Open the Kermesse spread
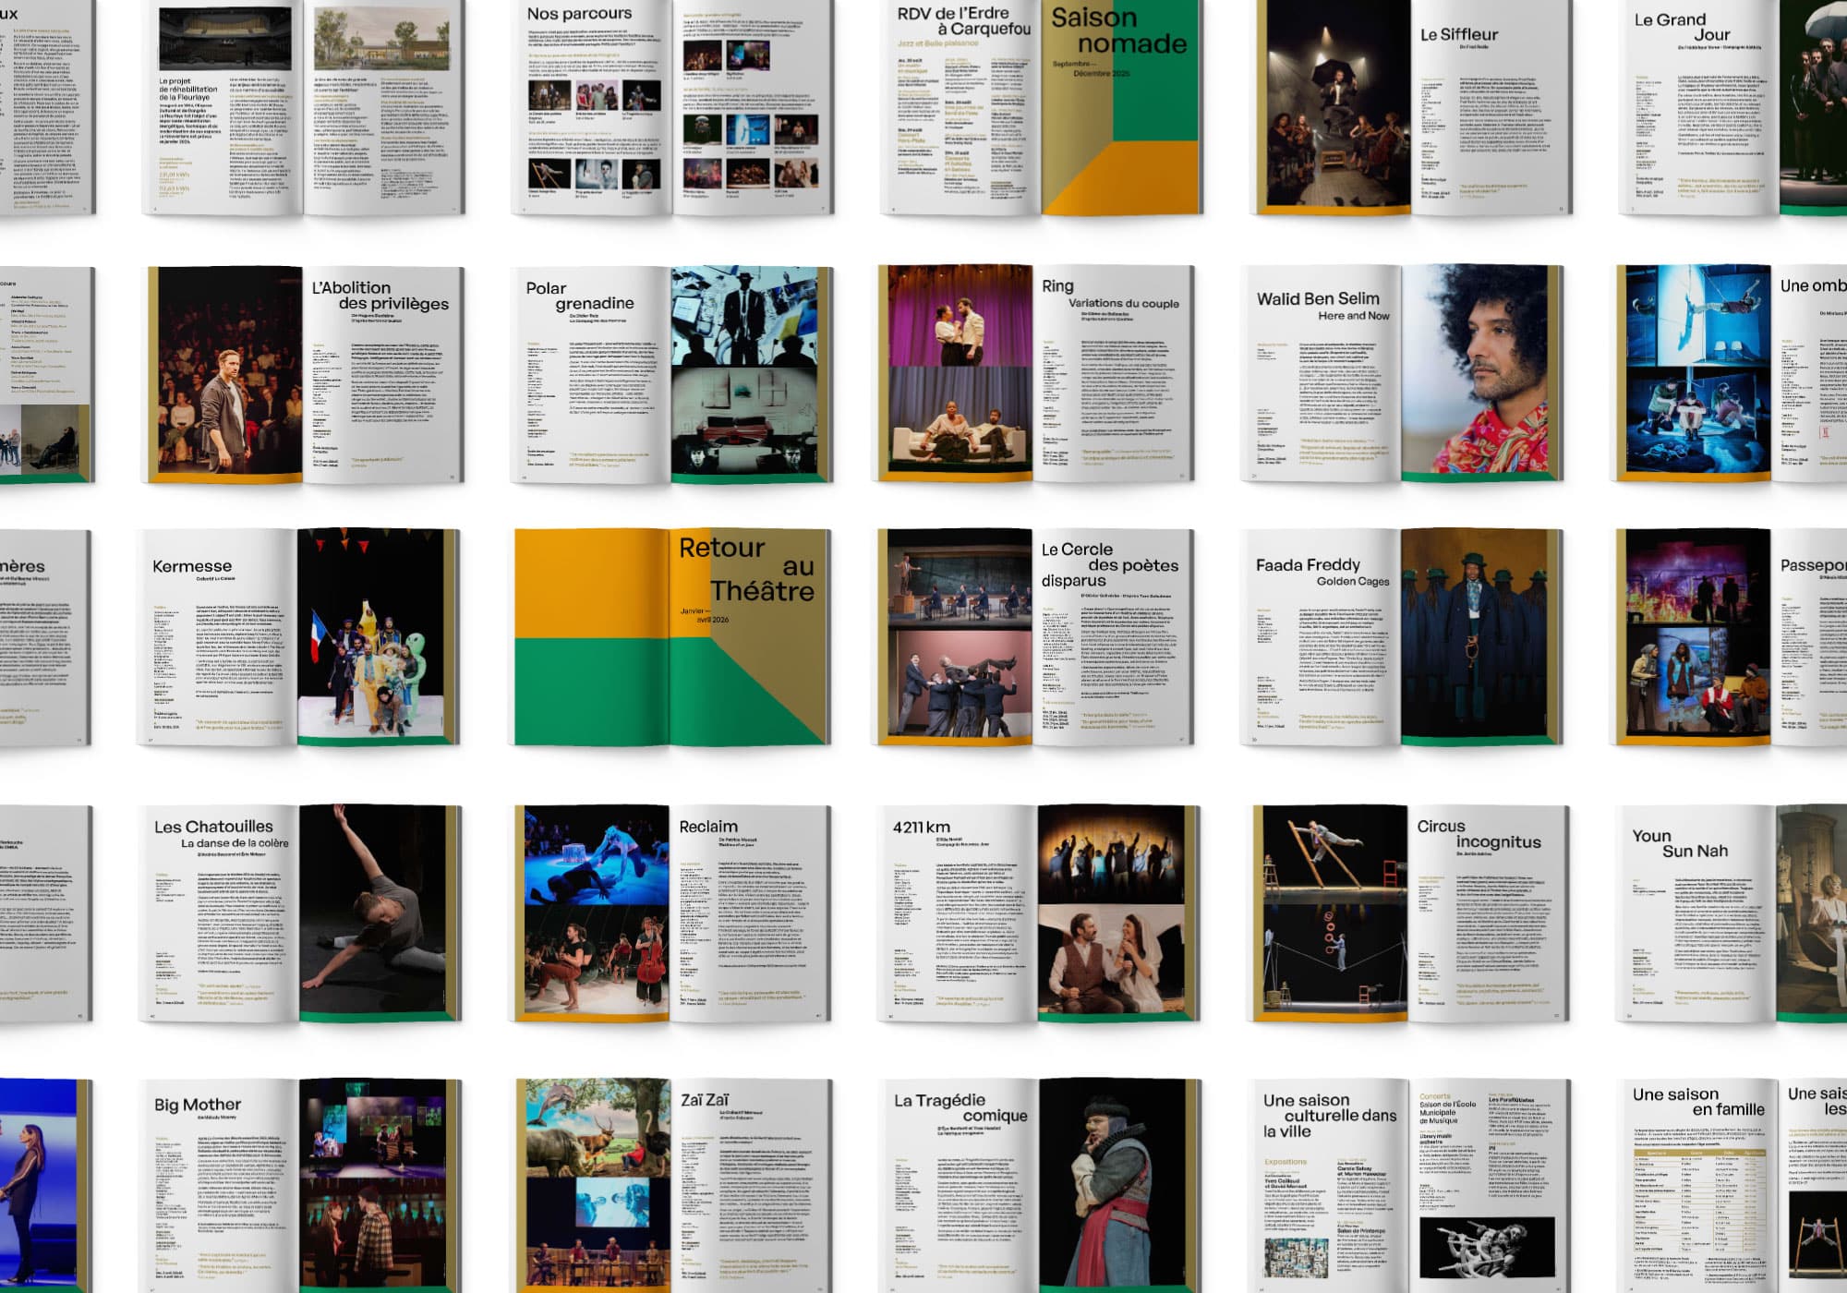1847x1293 pixels. coord(297,637)
